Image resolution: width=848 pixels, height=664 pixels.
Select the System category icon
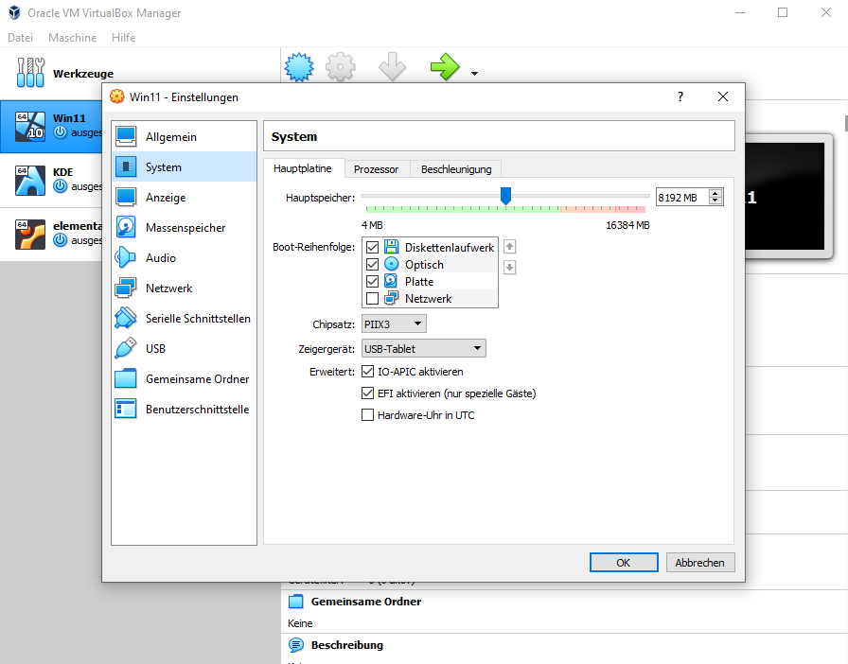pos(126,167)
